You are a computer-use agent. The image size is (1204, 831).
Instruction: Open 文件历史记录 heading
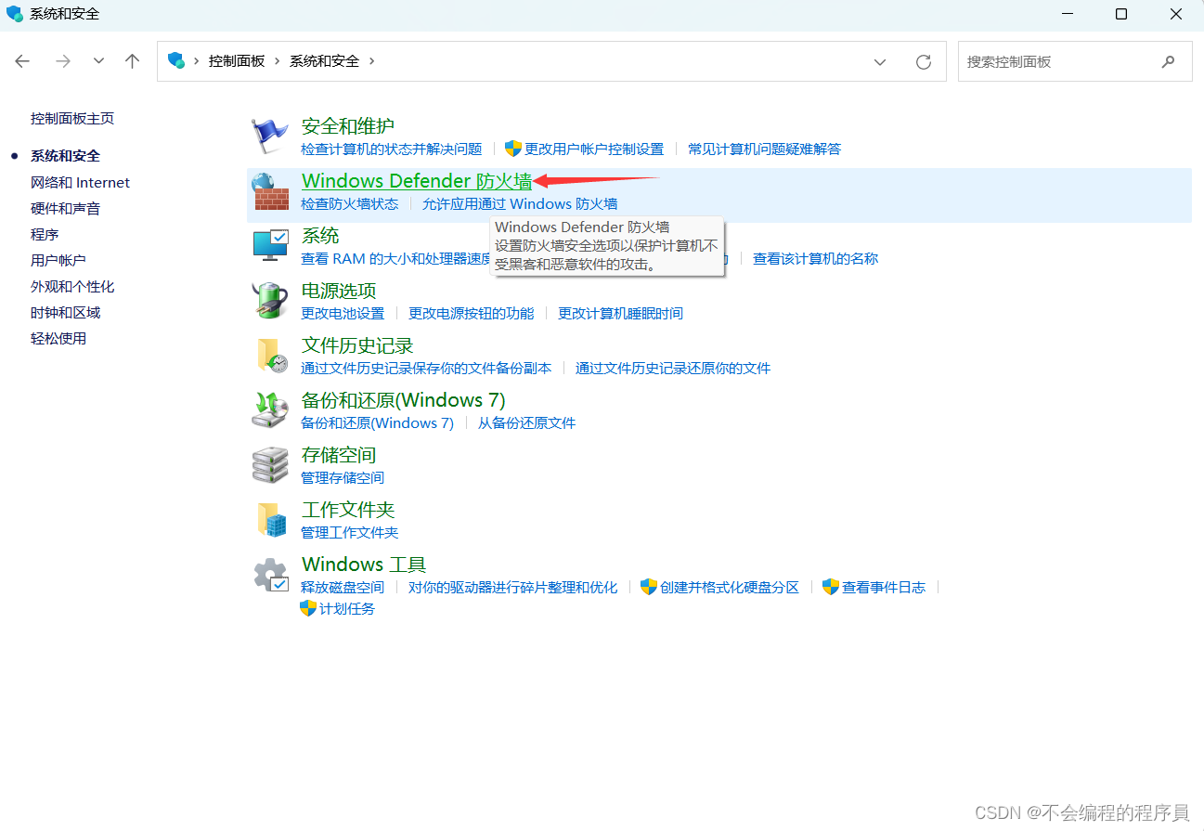click(x=357, y=345)
